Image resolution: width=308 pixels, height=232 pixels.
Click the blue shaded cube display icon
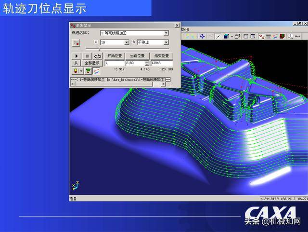pos(226,36)
